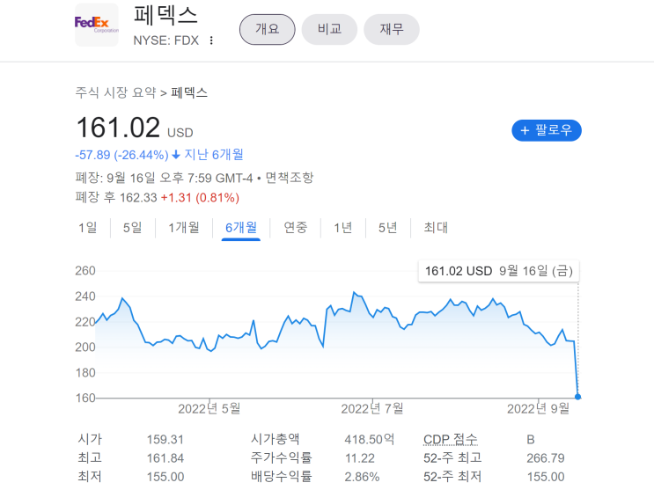Click the 52-주 최고 value 266.79
Viewport: 654px width, 490px height.
point(546,458)
